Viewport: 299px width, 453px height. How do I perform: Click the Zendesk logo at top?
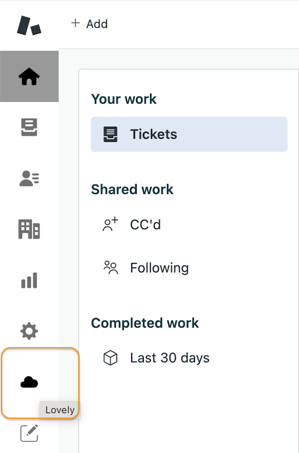tap(29, 25)
